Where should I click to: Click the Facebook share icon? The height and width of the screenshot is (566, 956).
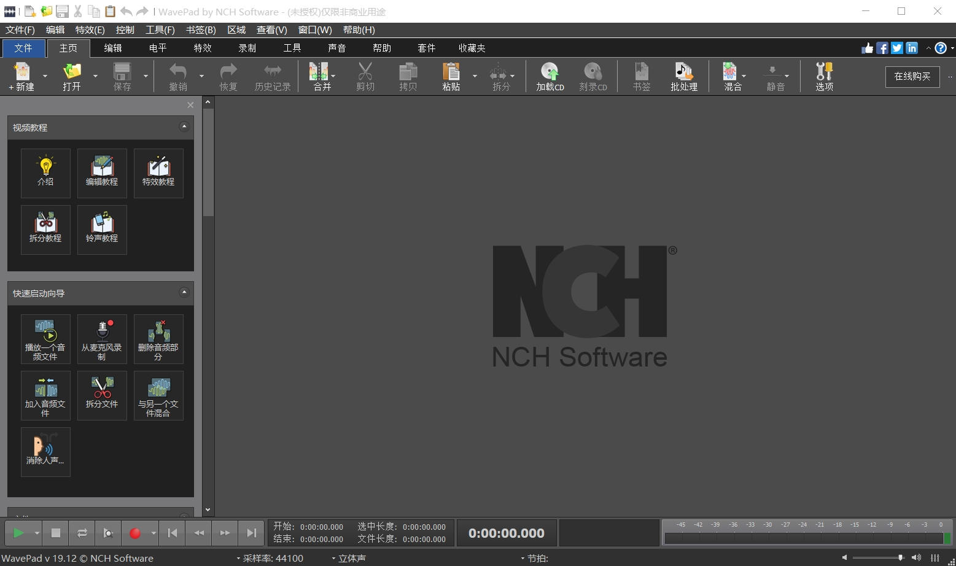(x=882, y=48)
